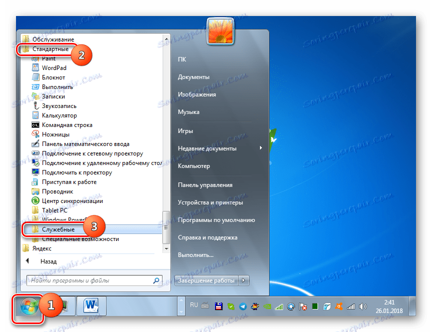Click the floppy disk tray icon
The width and height of the screenshot is (432, 332).
(219, 306)
